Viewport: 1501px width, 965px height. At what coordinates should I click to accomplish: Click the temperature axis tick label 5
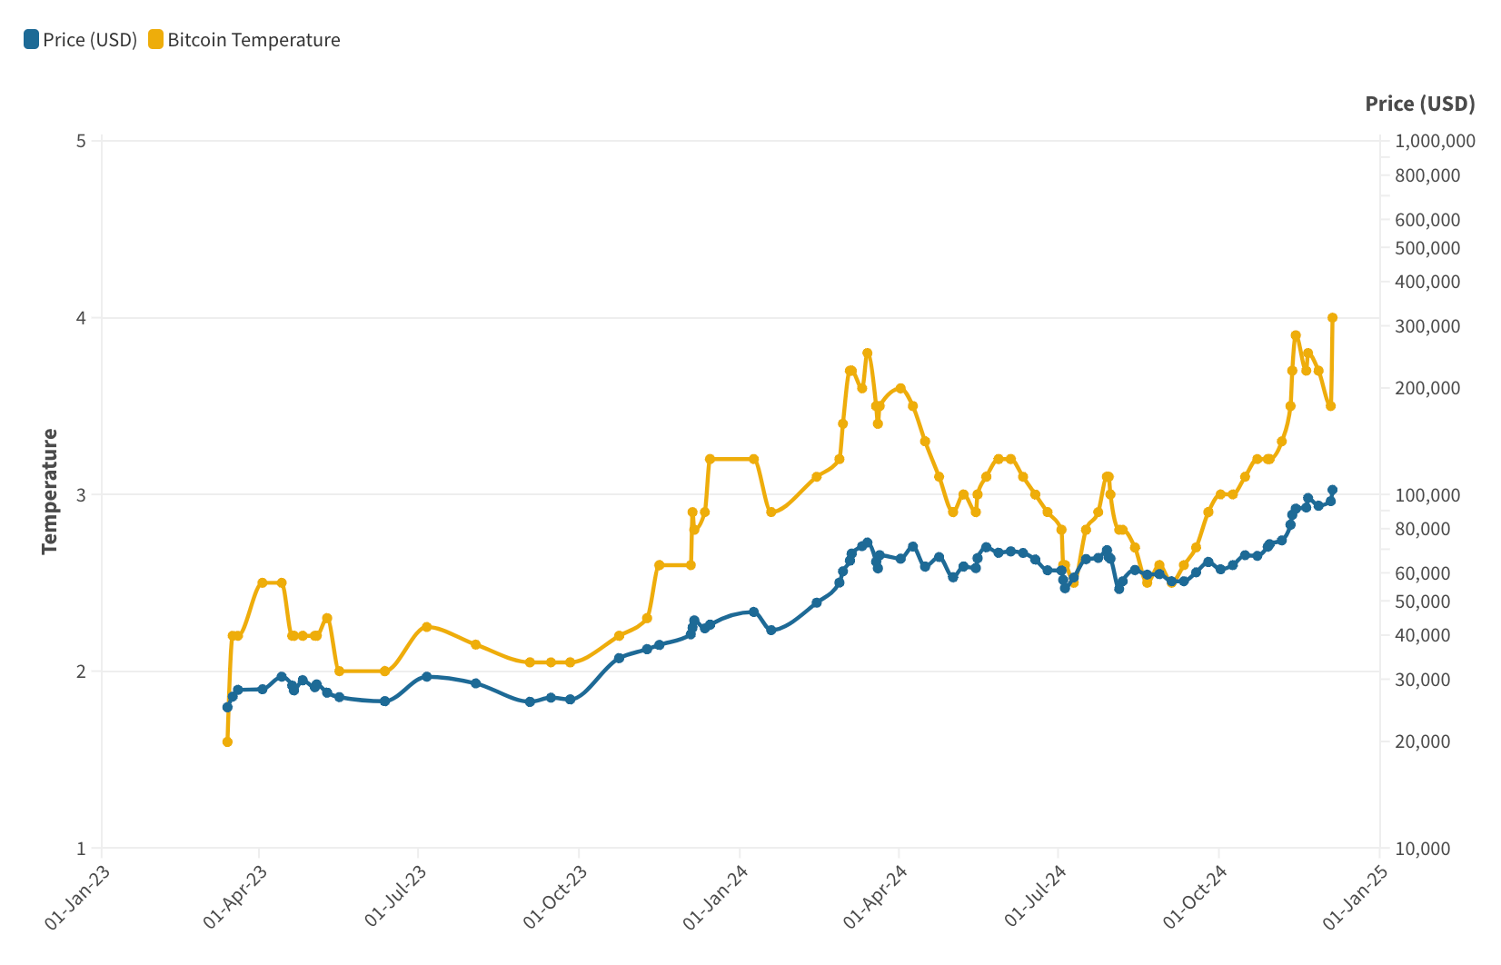pyautogui.click(x=81, y=141)
